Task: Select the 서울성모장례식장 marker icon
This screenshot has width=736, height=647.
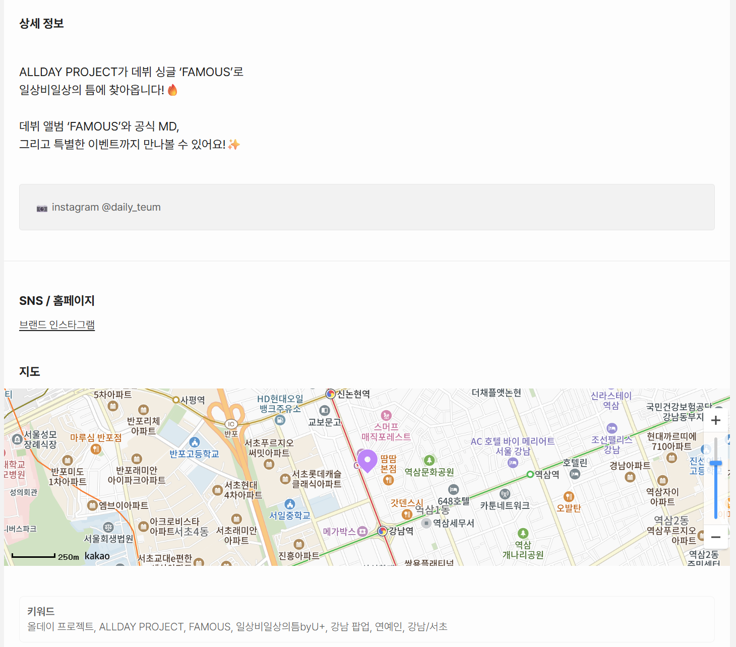Action: [17, 439]
